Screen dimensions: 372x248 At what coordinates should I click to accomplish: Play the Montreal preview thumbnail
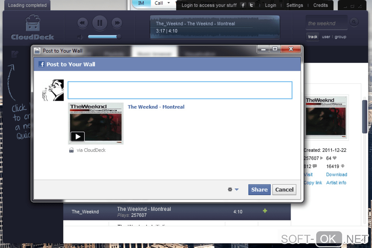[78, 137]
